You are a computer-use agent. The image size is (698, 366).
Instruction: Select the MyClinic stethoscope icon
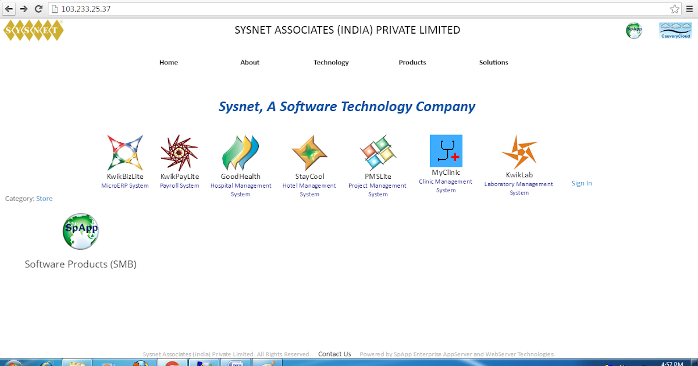[x=446, y=150]
